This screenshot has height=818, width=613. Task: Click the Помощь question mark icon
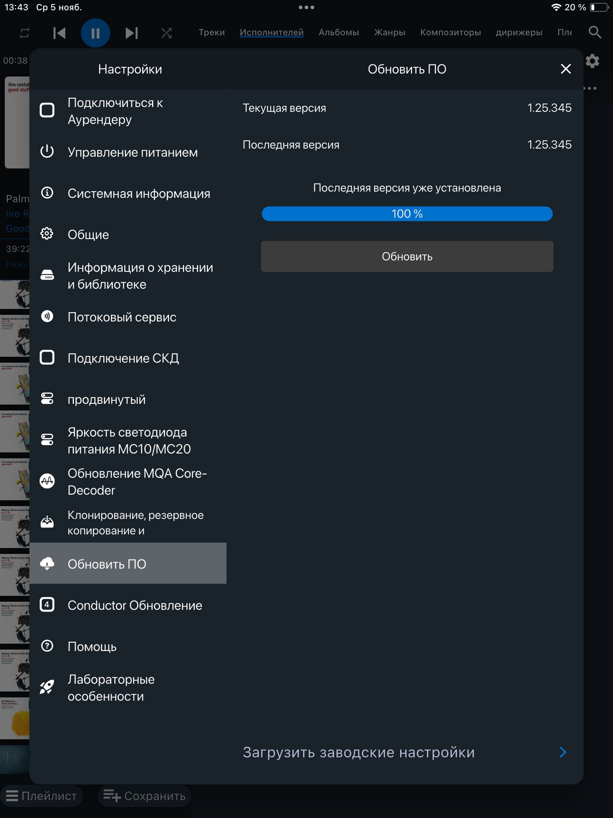47,646
